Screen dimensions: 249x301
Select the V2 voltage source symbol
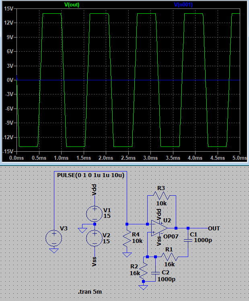point(94,238)
